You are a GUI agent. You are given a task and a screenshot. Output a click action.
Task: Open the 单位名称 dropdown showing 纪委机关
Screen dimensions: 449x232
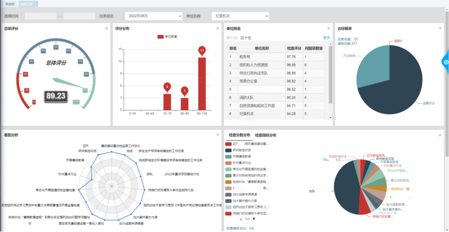pos(240,16)
